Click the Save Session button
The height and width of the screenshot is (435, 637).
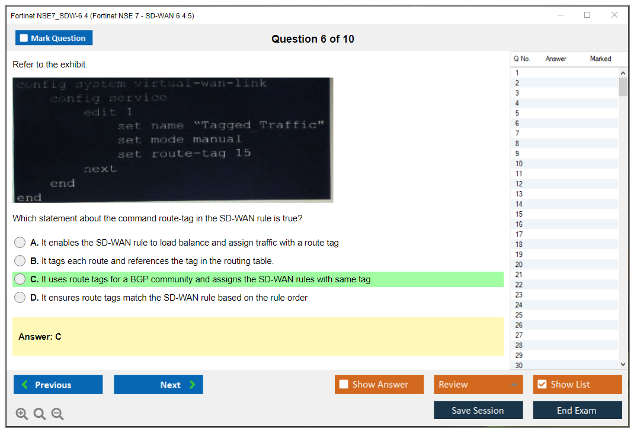pyautogui.click(x=478, y=410)
